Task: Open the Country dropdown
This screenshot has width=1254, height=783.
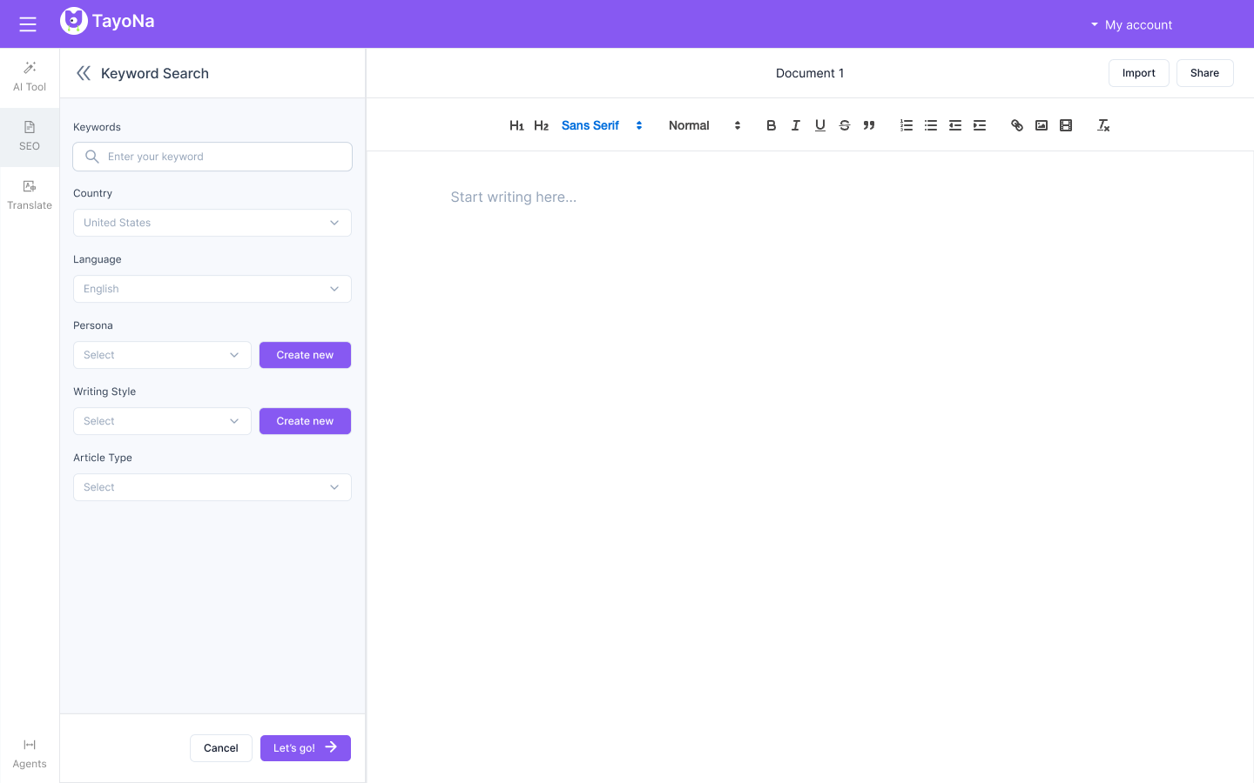Action: (x=212, y=223)
